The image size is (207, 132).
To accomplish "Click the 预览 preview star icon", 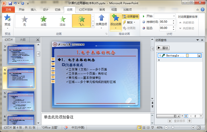I will click(7, 18).
